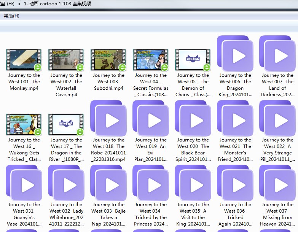Select Journey to the West 05 Demon of Chaos thumbnail
Viewport: 298px width, 232px height.
pyautogui.click(x=193, y=60)
